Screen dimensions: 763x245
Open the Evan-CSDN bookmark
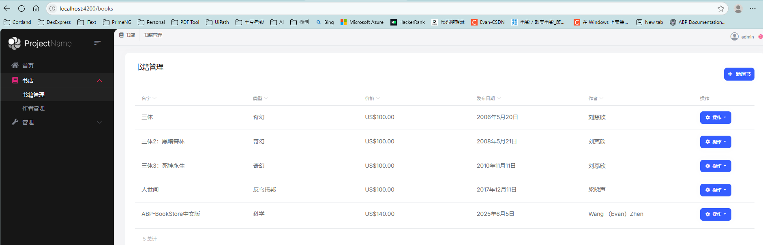tap(488, 22)
